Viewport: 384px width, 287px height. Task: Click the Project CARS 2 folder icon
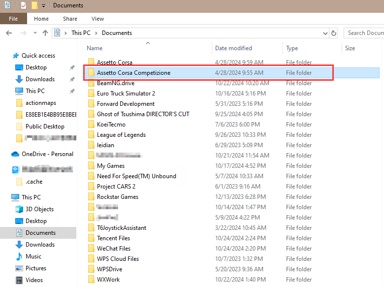pos(91,187)
